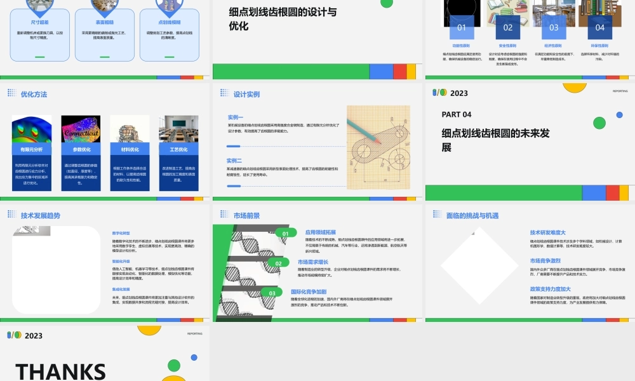The width and height of the screenshot is (635, 381).
Task: Select the white rounded placeholder in 技术发展趋势
Action: pos(57,270)
